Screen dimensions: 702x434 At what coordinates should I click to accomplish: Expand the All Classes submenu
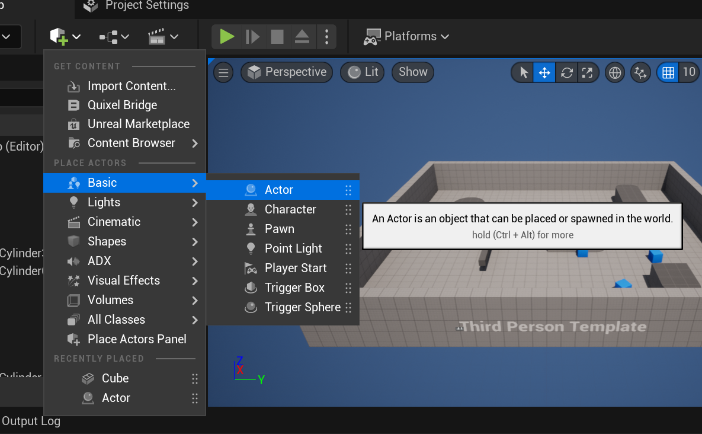(x=124, y=320)
